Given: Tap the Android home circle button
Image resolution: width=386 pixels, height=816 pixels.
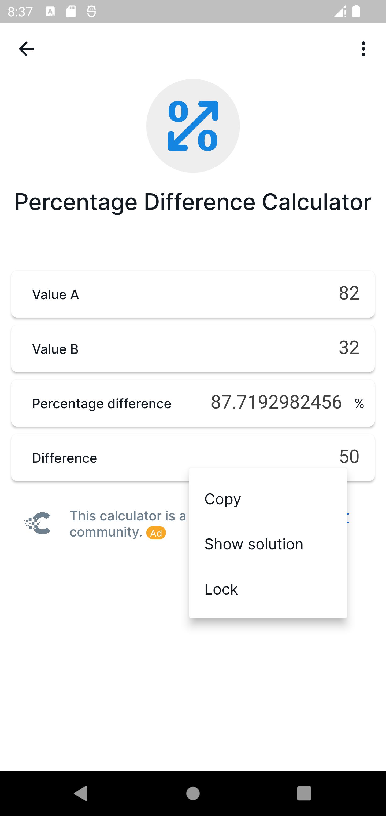Looking at the screenshot, I should [x=193, y=793].
